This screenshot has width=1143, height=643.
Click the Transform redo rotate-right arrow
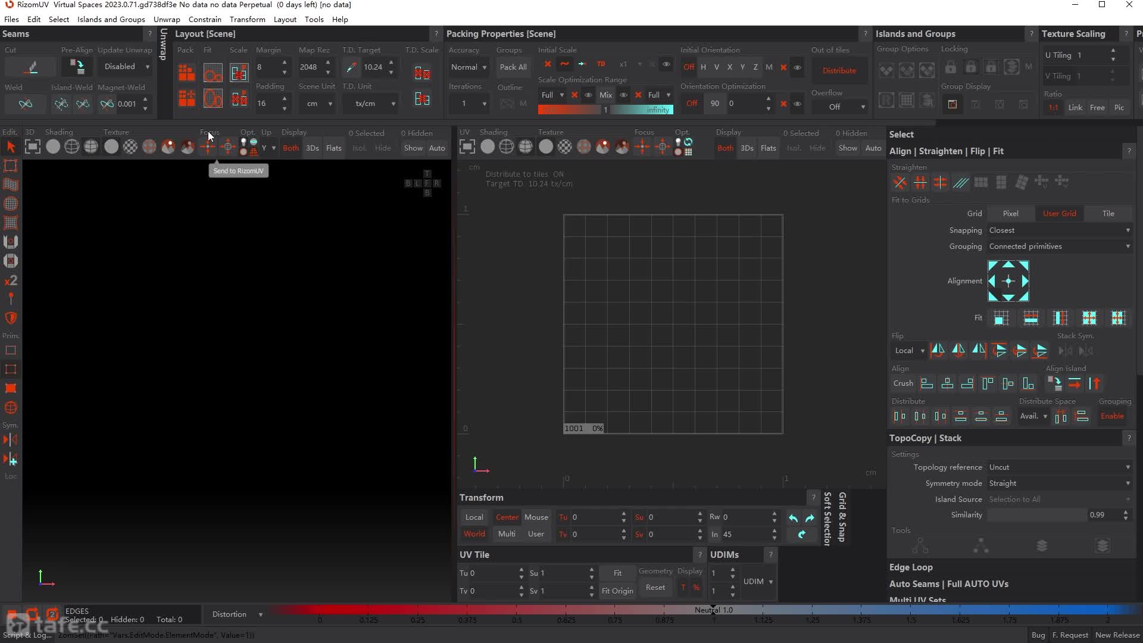click(x=810, y=517)
